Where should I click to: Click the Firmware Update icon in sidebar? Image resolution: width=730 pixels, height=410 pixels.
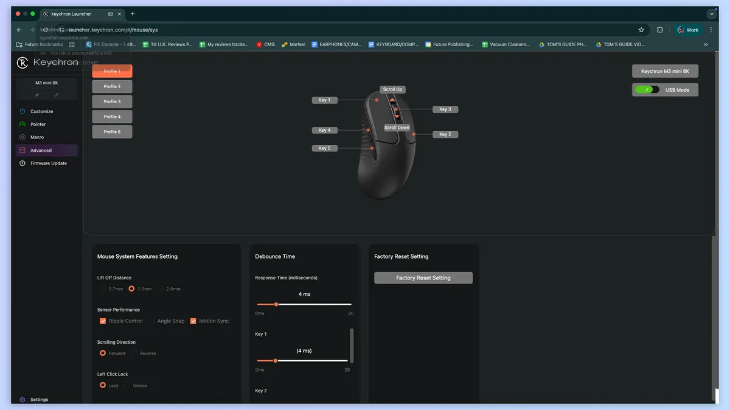(23, 163)
